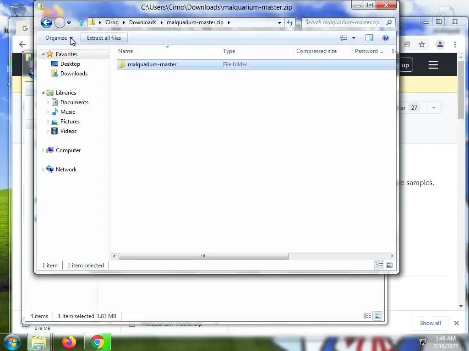Select Libraries in the navigation pane

(x=66, y=92)
